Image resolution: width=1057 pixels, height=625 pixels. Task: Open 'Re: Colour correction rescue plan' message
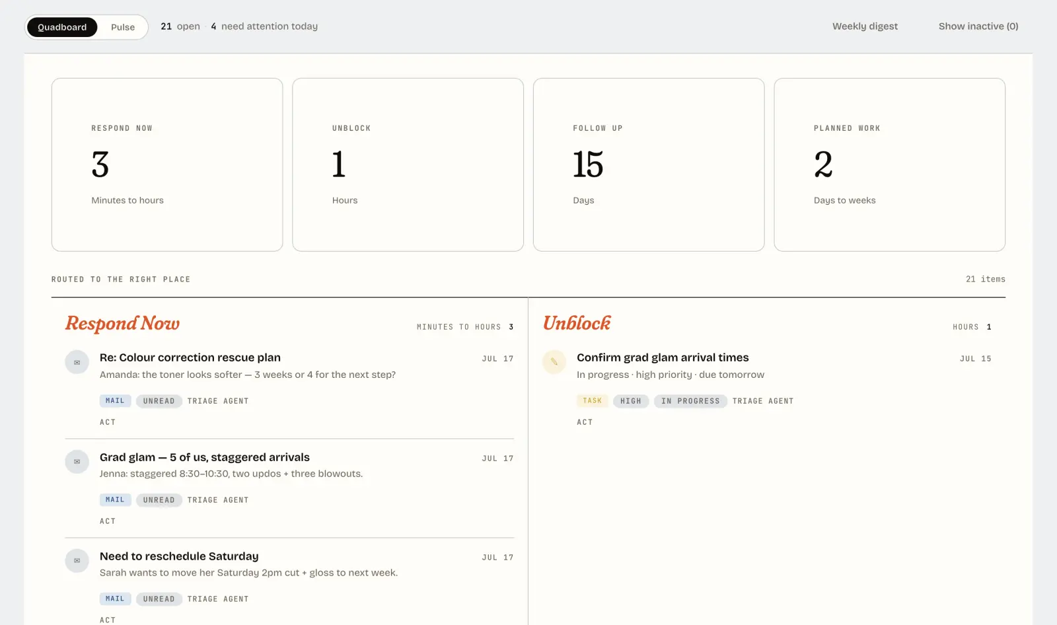[x=190, y=357]
